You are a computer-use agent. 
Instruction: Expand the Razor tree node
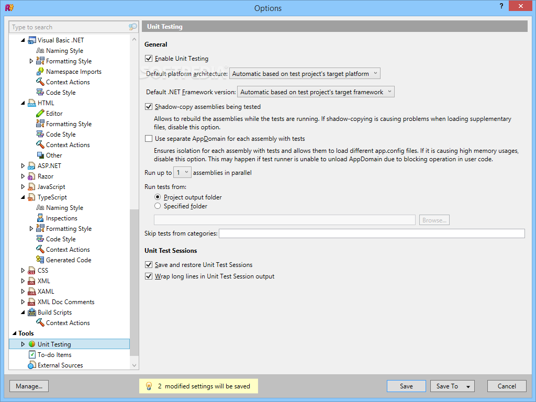click(x=23, y=176)
